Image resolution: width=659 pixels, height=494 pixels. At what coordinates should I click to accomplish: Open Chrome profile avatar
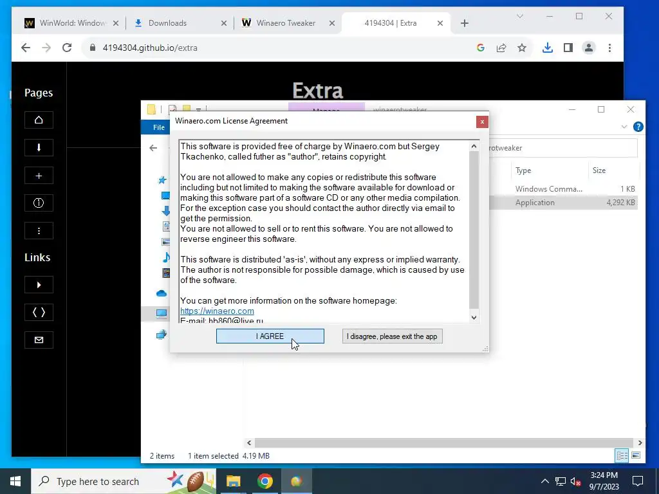point(589,48)
